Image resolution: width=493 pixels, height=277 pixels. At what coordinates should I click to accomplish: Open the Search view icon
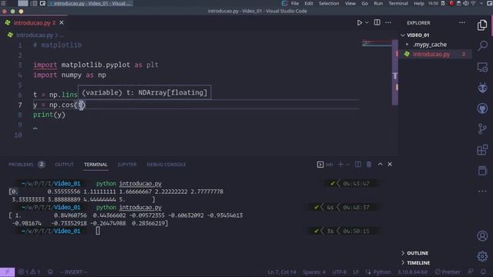482,46
